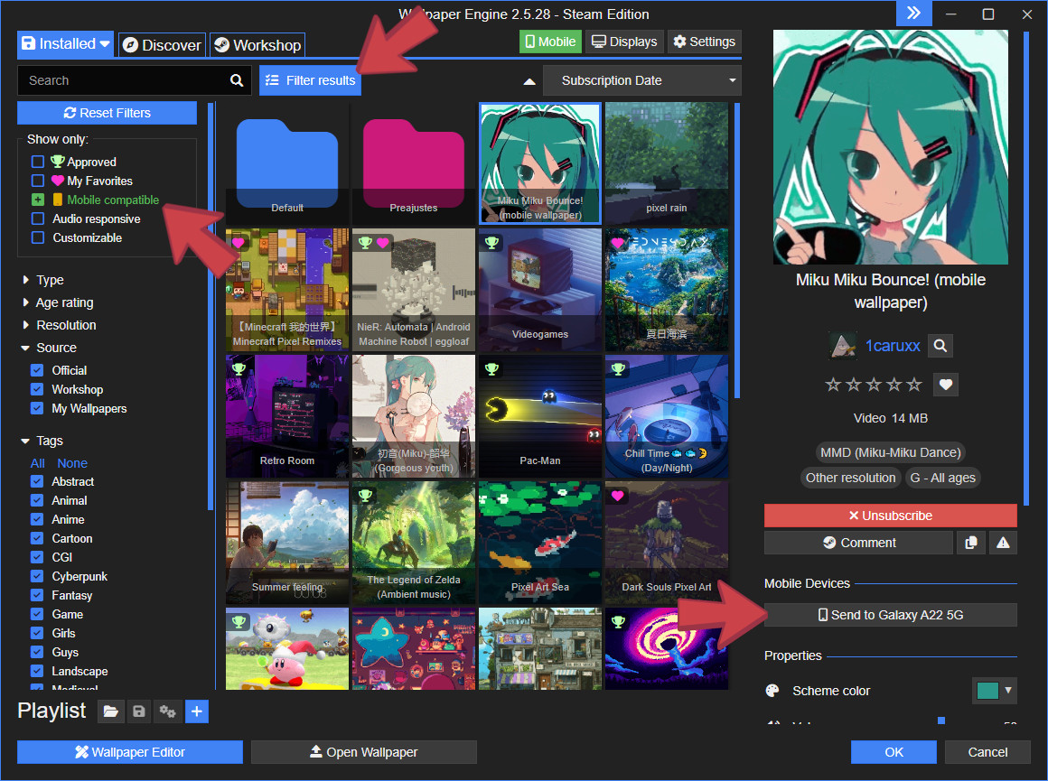Toggle Mobile compatible filter checkbox
Image resolution: width=1048 pixels, height=781 pixels.
(38, 200)
